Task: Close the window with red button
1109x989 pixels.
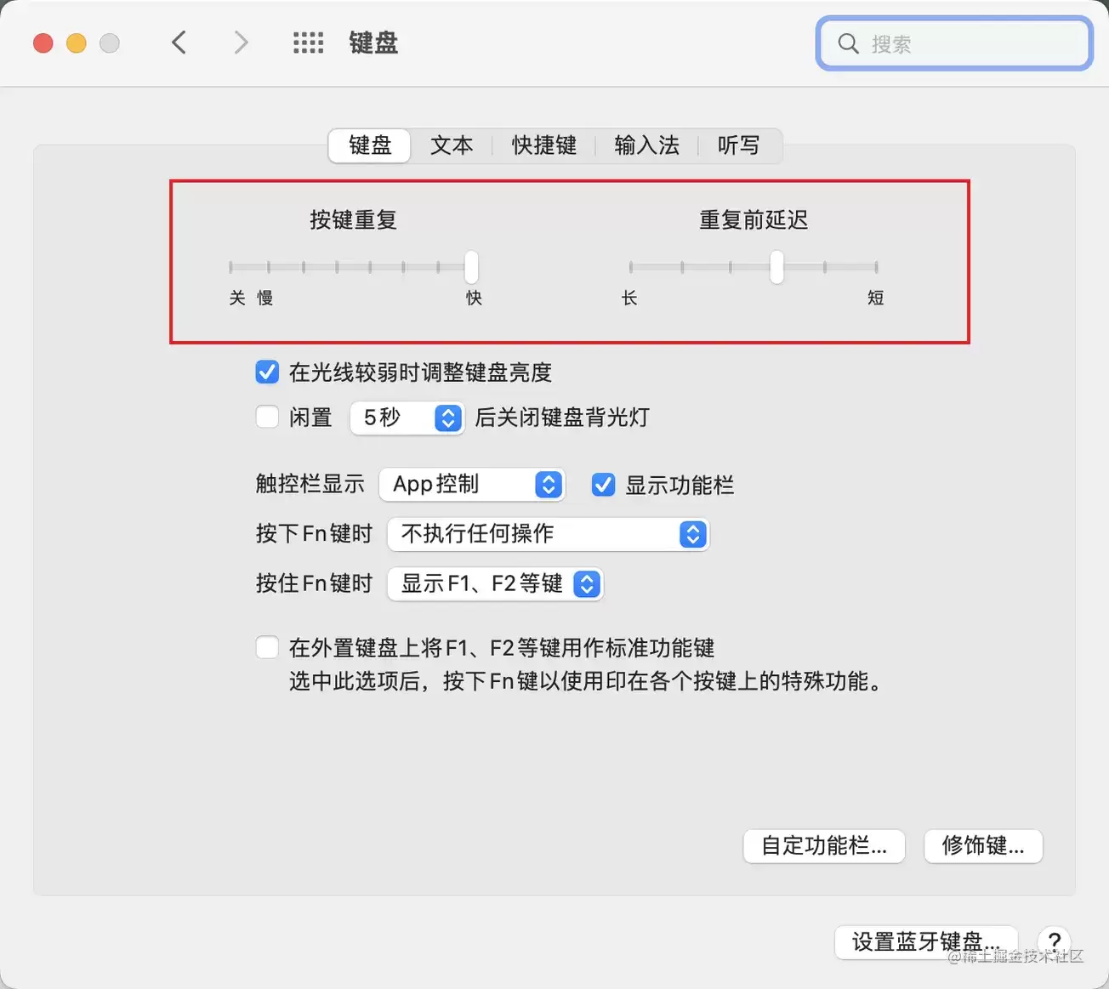Action: click(x=43, y=43)
